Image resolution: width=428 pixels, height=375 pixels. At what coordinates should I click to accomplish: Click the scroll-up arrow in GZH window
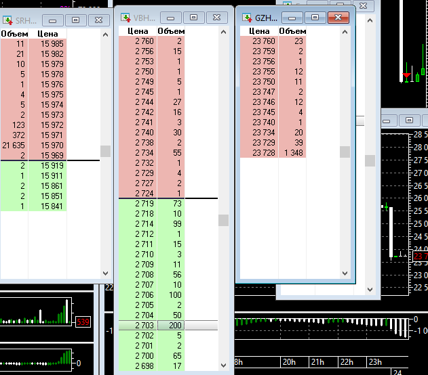tap(345, 32)
